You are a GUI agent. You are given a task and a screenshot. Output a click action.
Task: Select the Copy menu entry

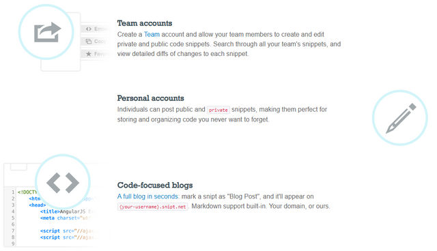pos(96,42)
